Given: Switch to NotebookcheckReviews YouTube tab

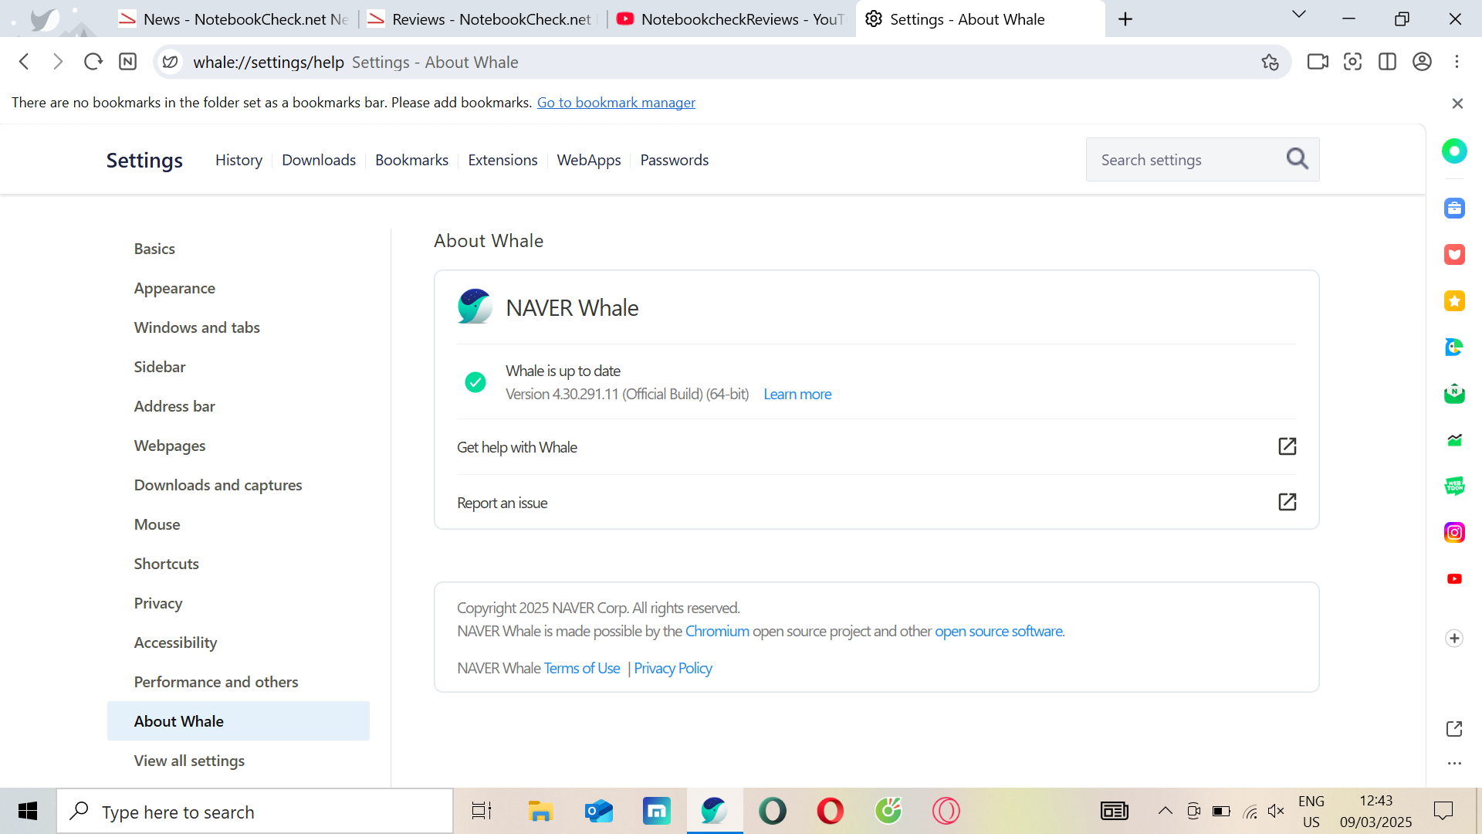Looking at the screenshot, I should click(x=731, y=19).
